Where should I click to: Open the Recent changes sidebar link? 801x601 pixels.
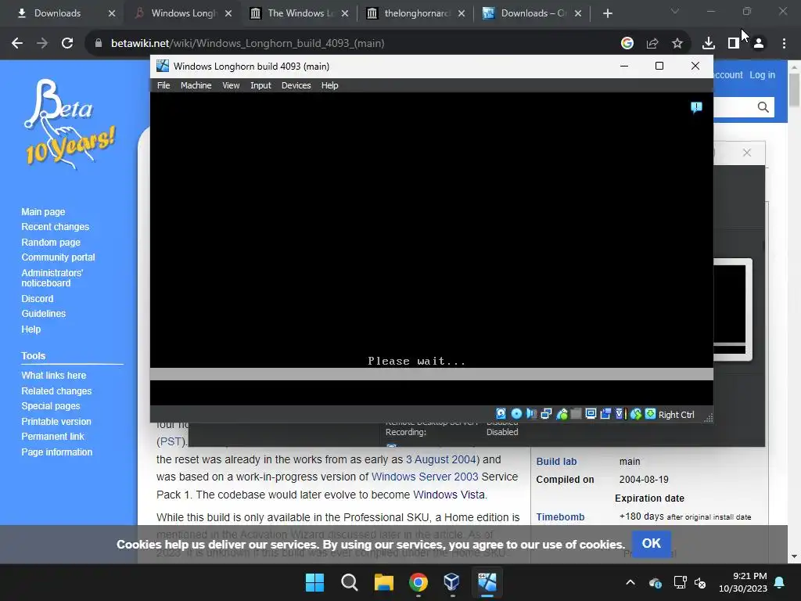click(x=56, y=227)
